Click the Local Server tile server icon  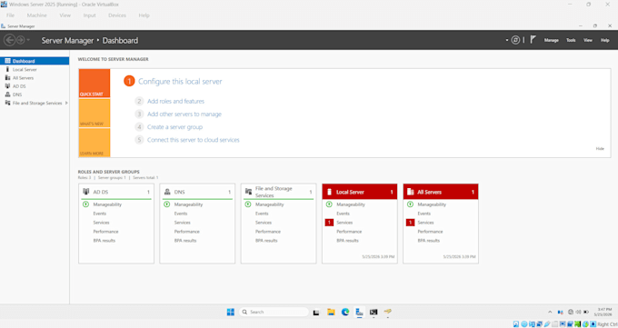(330, 192)
